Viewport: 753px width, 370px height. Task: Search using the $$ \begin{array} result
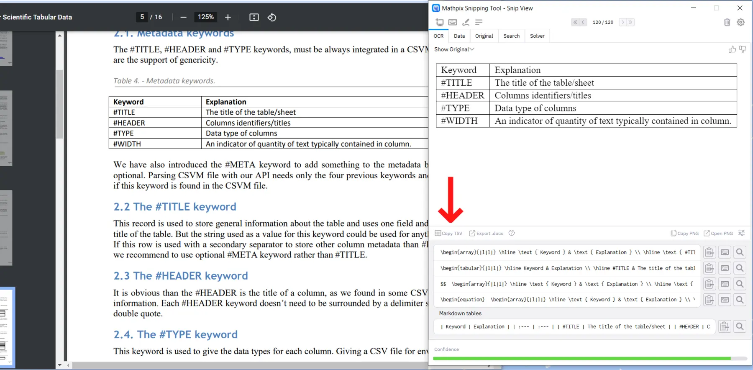740,284
